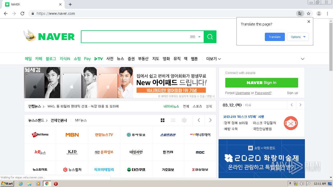Select the 경제 news tab
The height and width of the screenshot is (187, 333).
click(x=209, y=106)
